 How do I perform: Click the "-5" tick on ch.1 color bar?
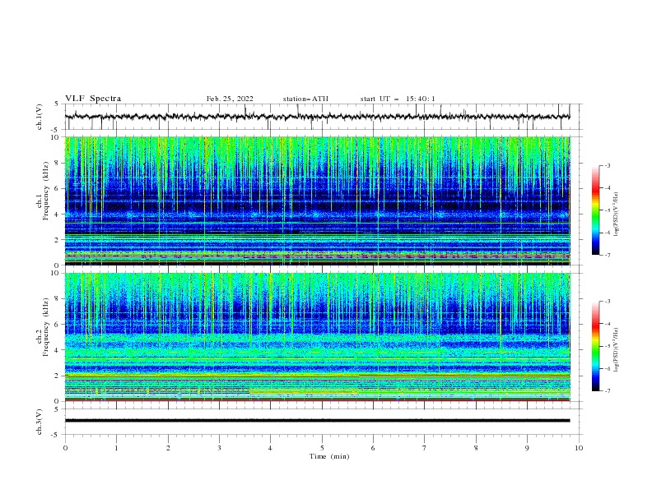607,210
